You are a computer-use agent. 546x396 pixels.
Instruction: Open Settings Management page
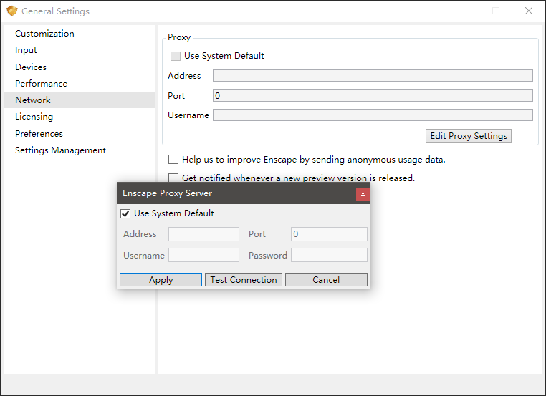[80, 150]
